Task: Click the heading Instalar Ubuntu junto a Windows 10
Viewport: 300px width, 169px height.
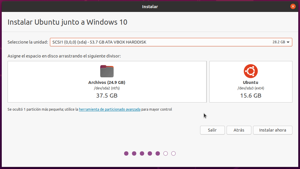Action: [x=67, y=22]
